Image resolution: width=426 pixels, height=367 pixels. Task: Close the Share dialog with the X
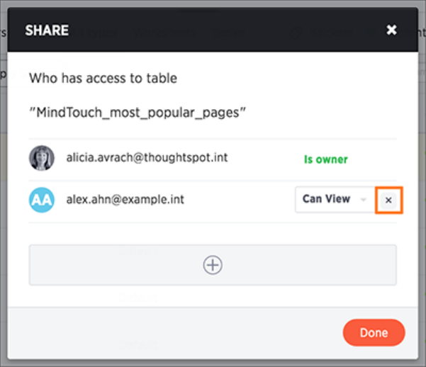[x=391, y=30]
